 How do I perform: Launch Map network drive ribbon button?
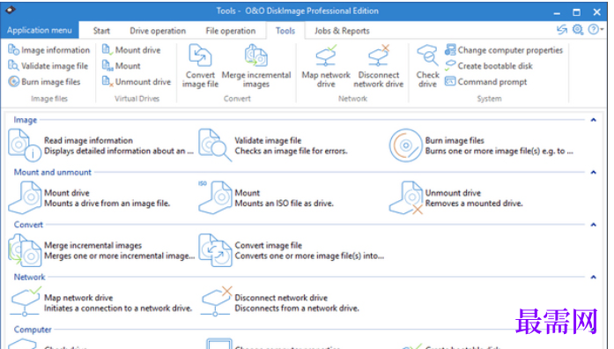[x=326, y=66]
